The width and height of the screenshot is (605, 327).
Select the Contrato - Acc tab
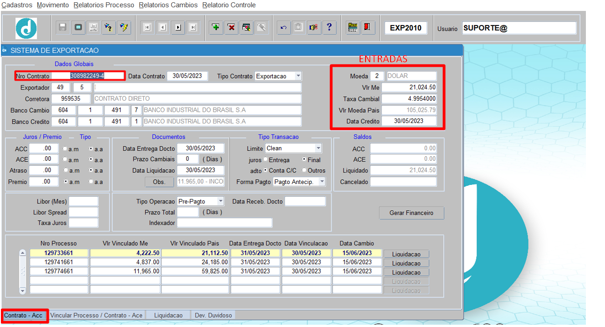coord(23,315)
